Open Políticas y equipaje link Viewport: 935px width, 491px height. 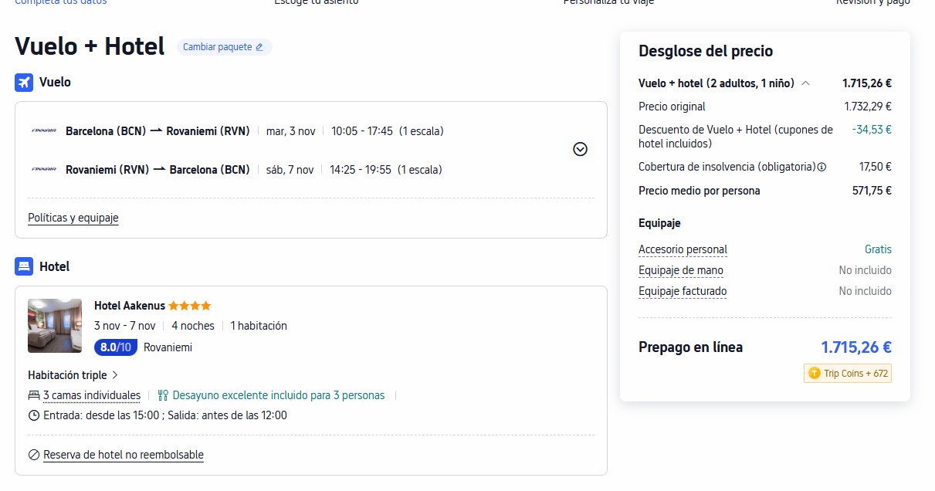pos(73,218)
